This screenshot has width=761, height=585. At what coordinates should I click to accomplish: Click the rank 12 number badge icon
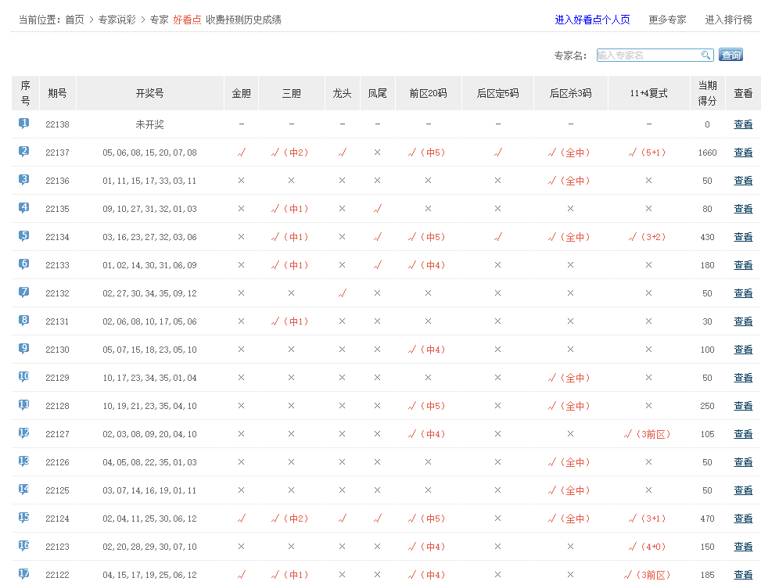click(24, 433)
